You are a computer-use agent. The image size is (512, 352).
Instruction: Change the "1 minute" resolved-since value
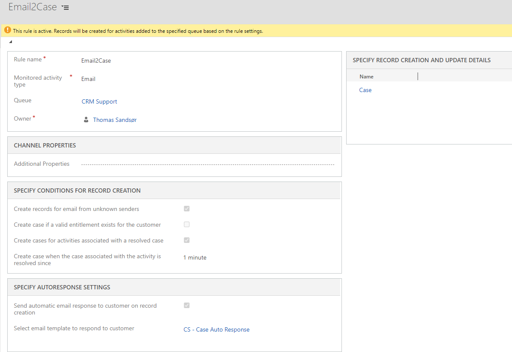pyautogui.click(x=195, y=257)
